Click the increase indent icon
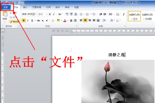The height and width of the screenshot is (103, 155). 105,14
